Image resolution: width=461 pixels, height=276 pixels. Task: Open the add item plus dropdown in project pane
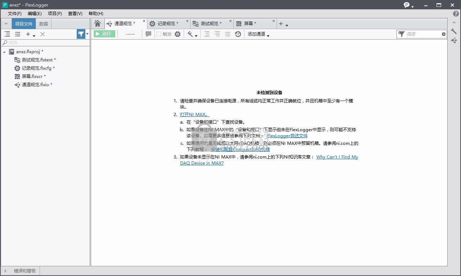30,34
